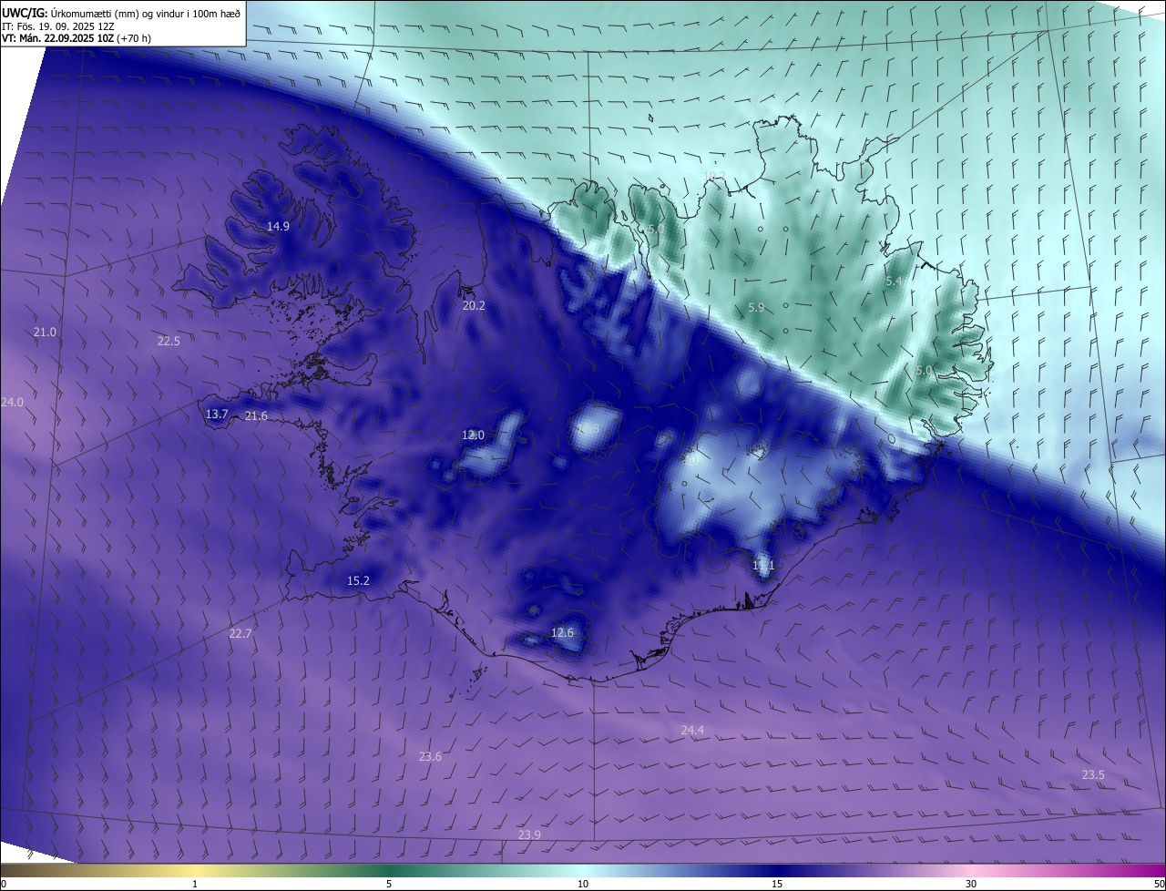Image resolution: width=1166 pixels, height=891 pixels.
Task: Click the map value 24.4
Action: 692,731
